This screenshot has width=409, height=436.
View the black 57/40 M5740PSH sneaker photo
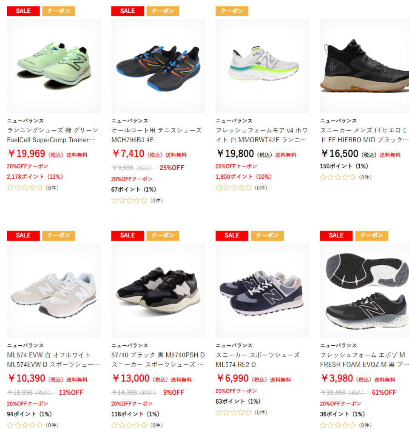tap(158, 290)
